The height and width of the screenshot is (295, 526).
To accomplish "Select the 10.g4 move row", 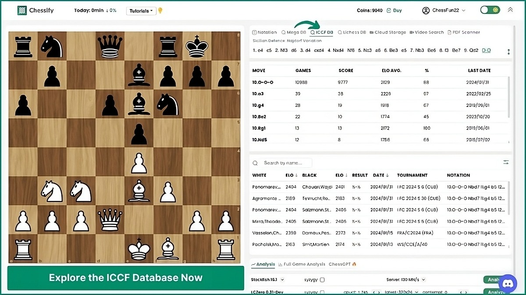I will [x=379, y=105].
